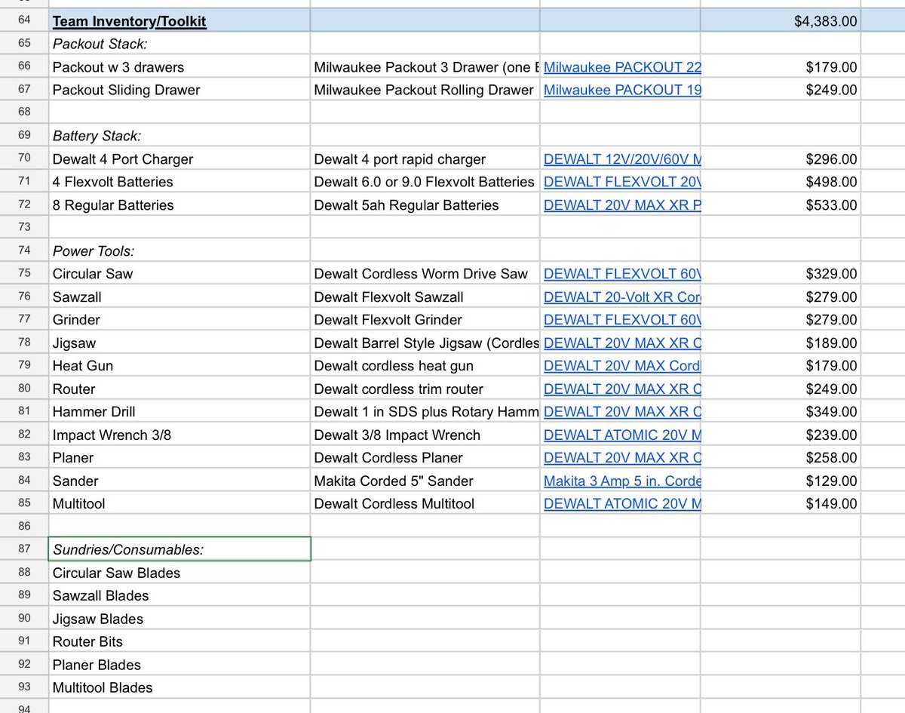Select the 8 Regular Batteries cell
Viewport: 905px width, 713px height.
(x=179, y=205)
